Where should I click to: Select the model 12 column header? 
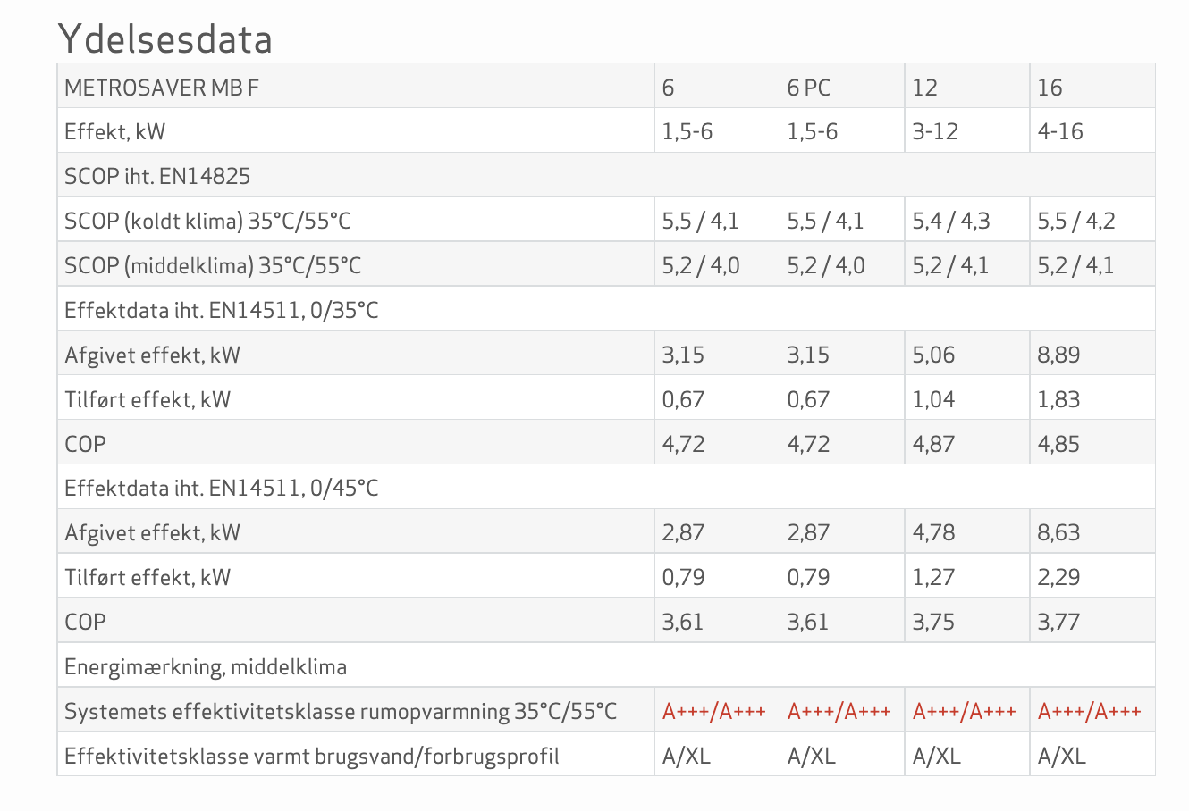click(924, 88)
